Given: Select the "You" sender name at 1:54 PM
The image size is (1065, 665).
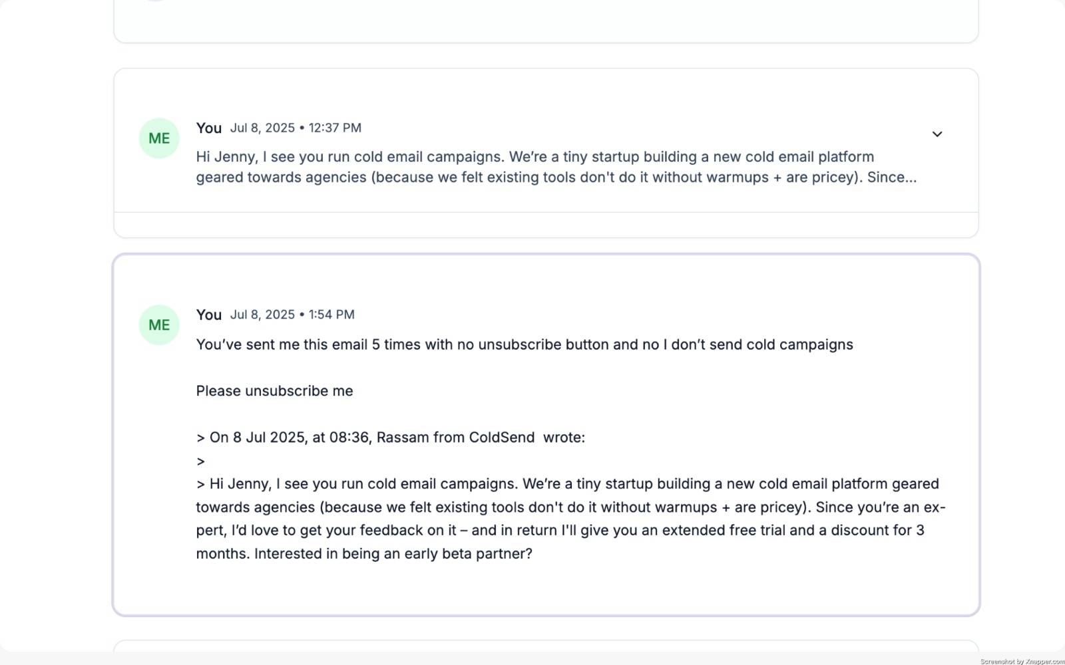Looking at the screenshot, I should [x=208, y=315].
